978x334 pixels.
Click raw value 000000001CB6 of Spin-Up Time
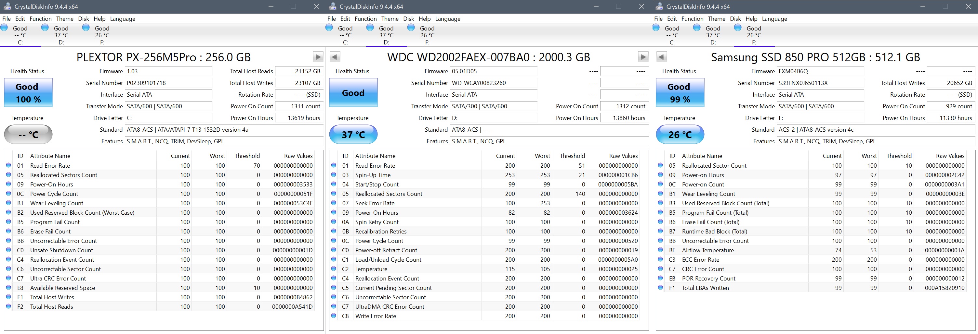(x=618, y=175)
